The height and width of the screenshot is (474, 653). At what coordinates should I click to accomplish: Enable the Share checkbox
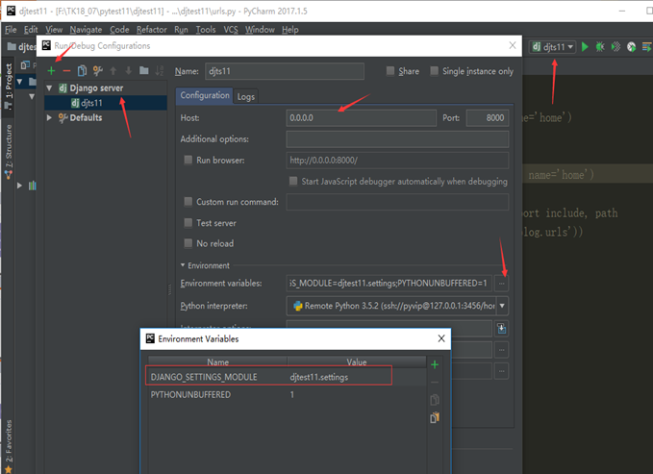(x=390, y=71)
